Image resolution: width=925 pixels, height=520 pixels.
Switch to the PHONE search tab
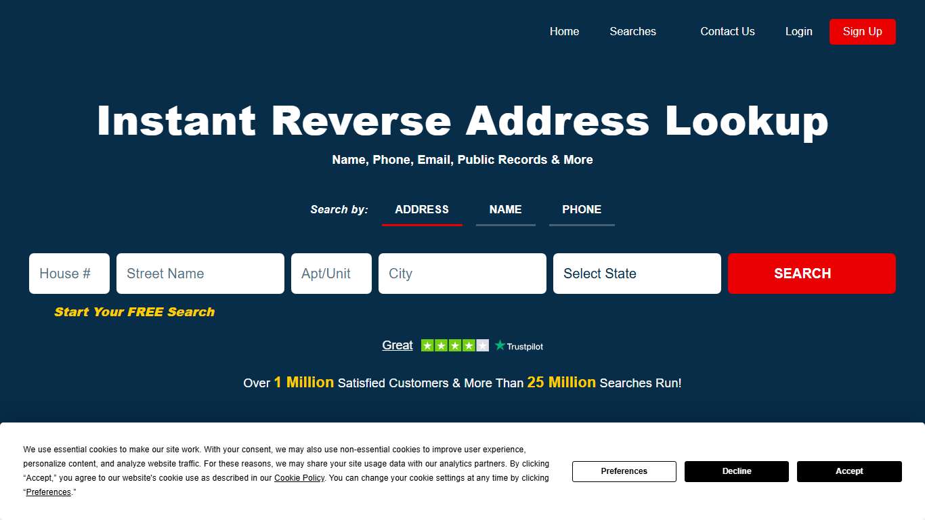coord(582,210)
